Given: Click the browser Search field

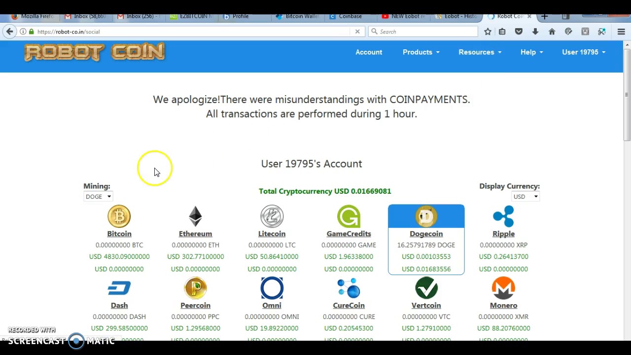Looking at the screenshot, I should click(x=423, y=32).
